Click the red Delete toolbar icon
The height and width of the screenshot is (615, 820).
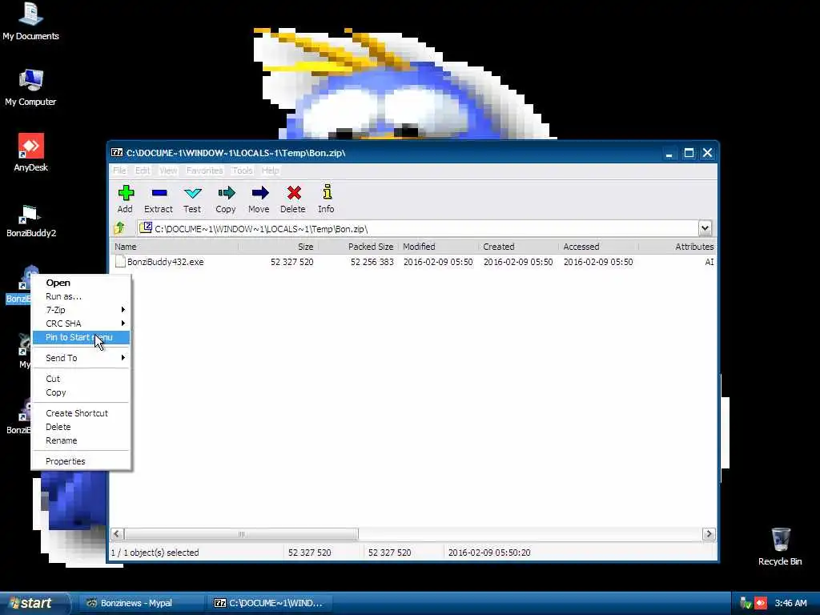click(293, 194)
